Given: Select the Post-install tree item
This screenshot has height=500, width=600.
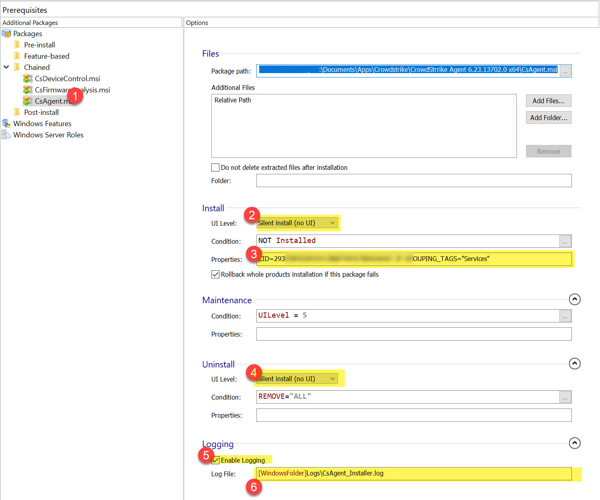Looking at the screenshot, I should coord(41,112).
